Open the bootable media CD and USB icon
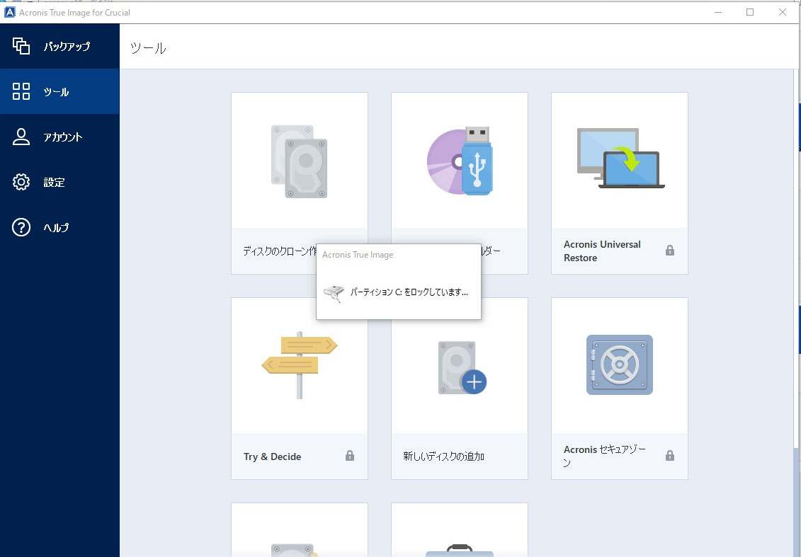The height and width of the screenshot is (557, 801). coord(460,161)
